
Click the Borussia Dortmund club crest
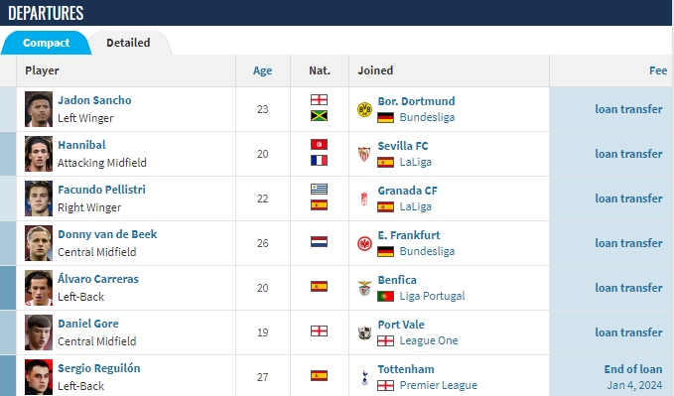pos(364,109)
